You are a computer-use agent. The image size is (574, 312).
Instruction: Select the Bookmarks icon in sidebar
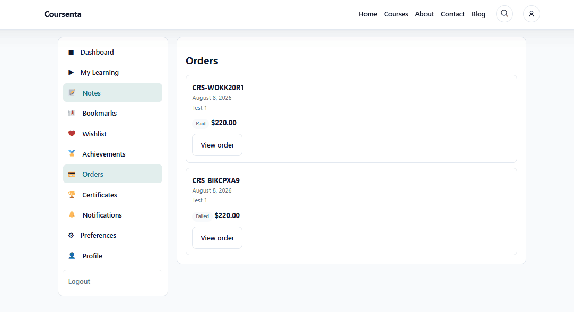(x=72, y=113)
